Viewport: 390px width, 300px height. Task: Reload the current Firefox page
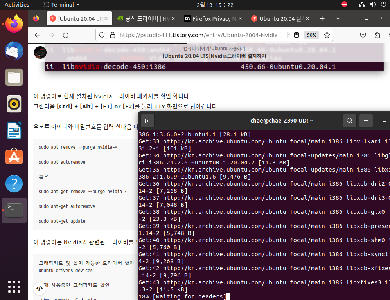[66, 35]
